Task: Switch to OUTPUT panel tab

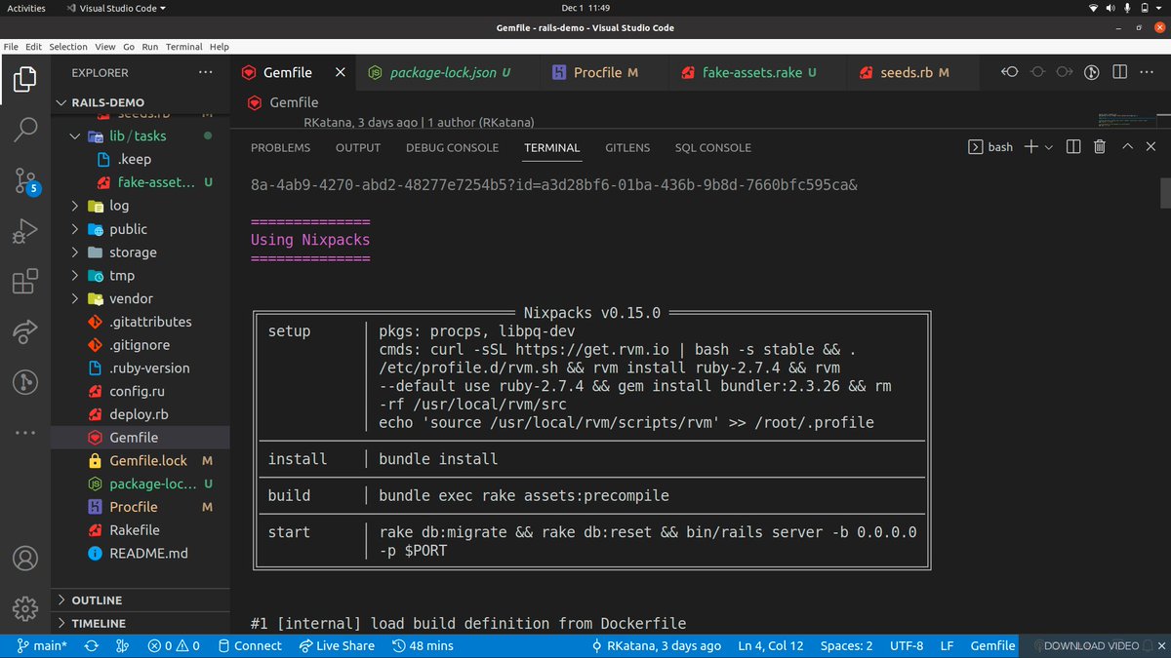Action: [x=358, y=147]
